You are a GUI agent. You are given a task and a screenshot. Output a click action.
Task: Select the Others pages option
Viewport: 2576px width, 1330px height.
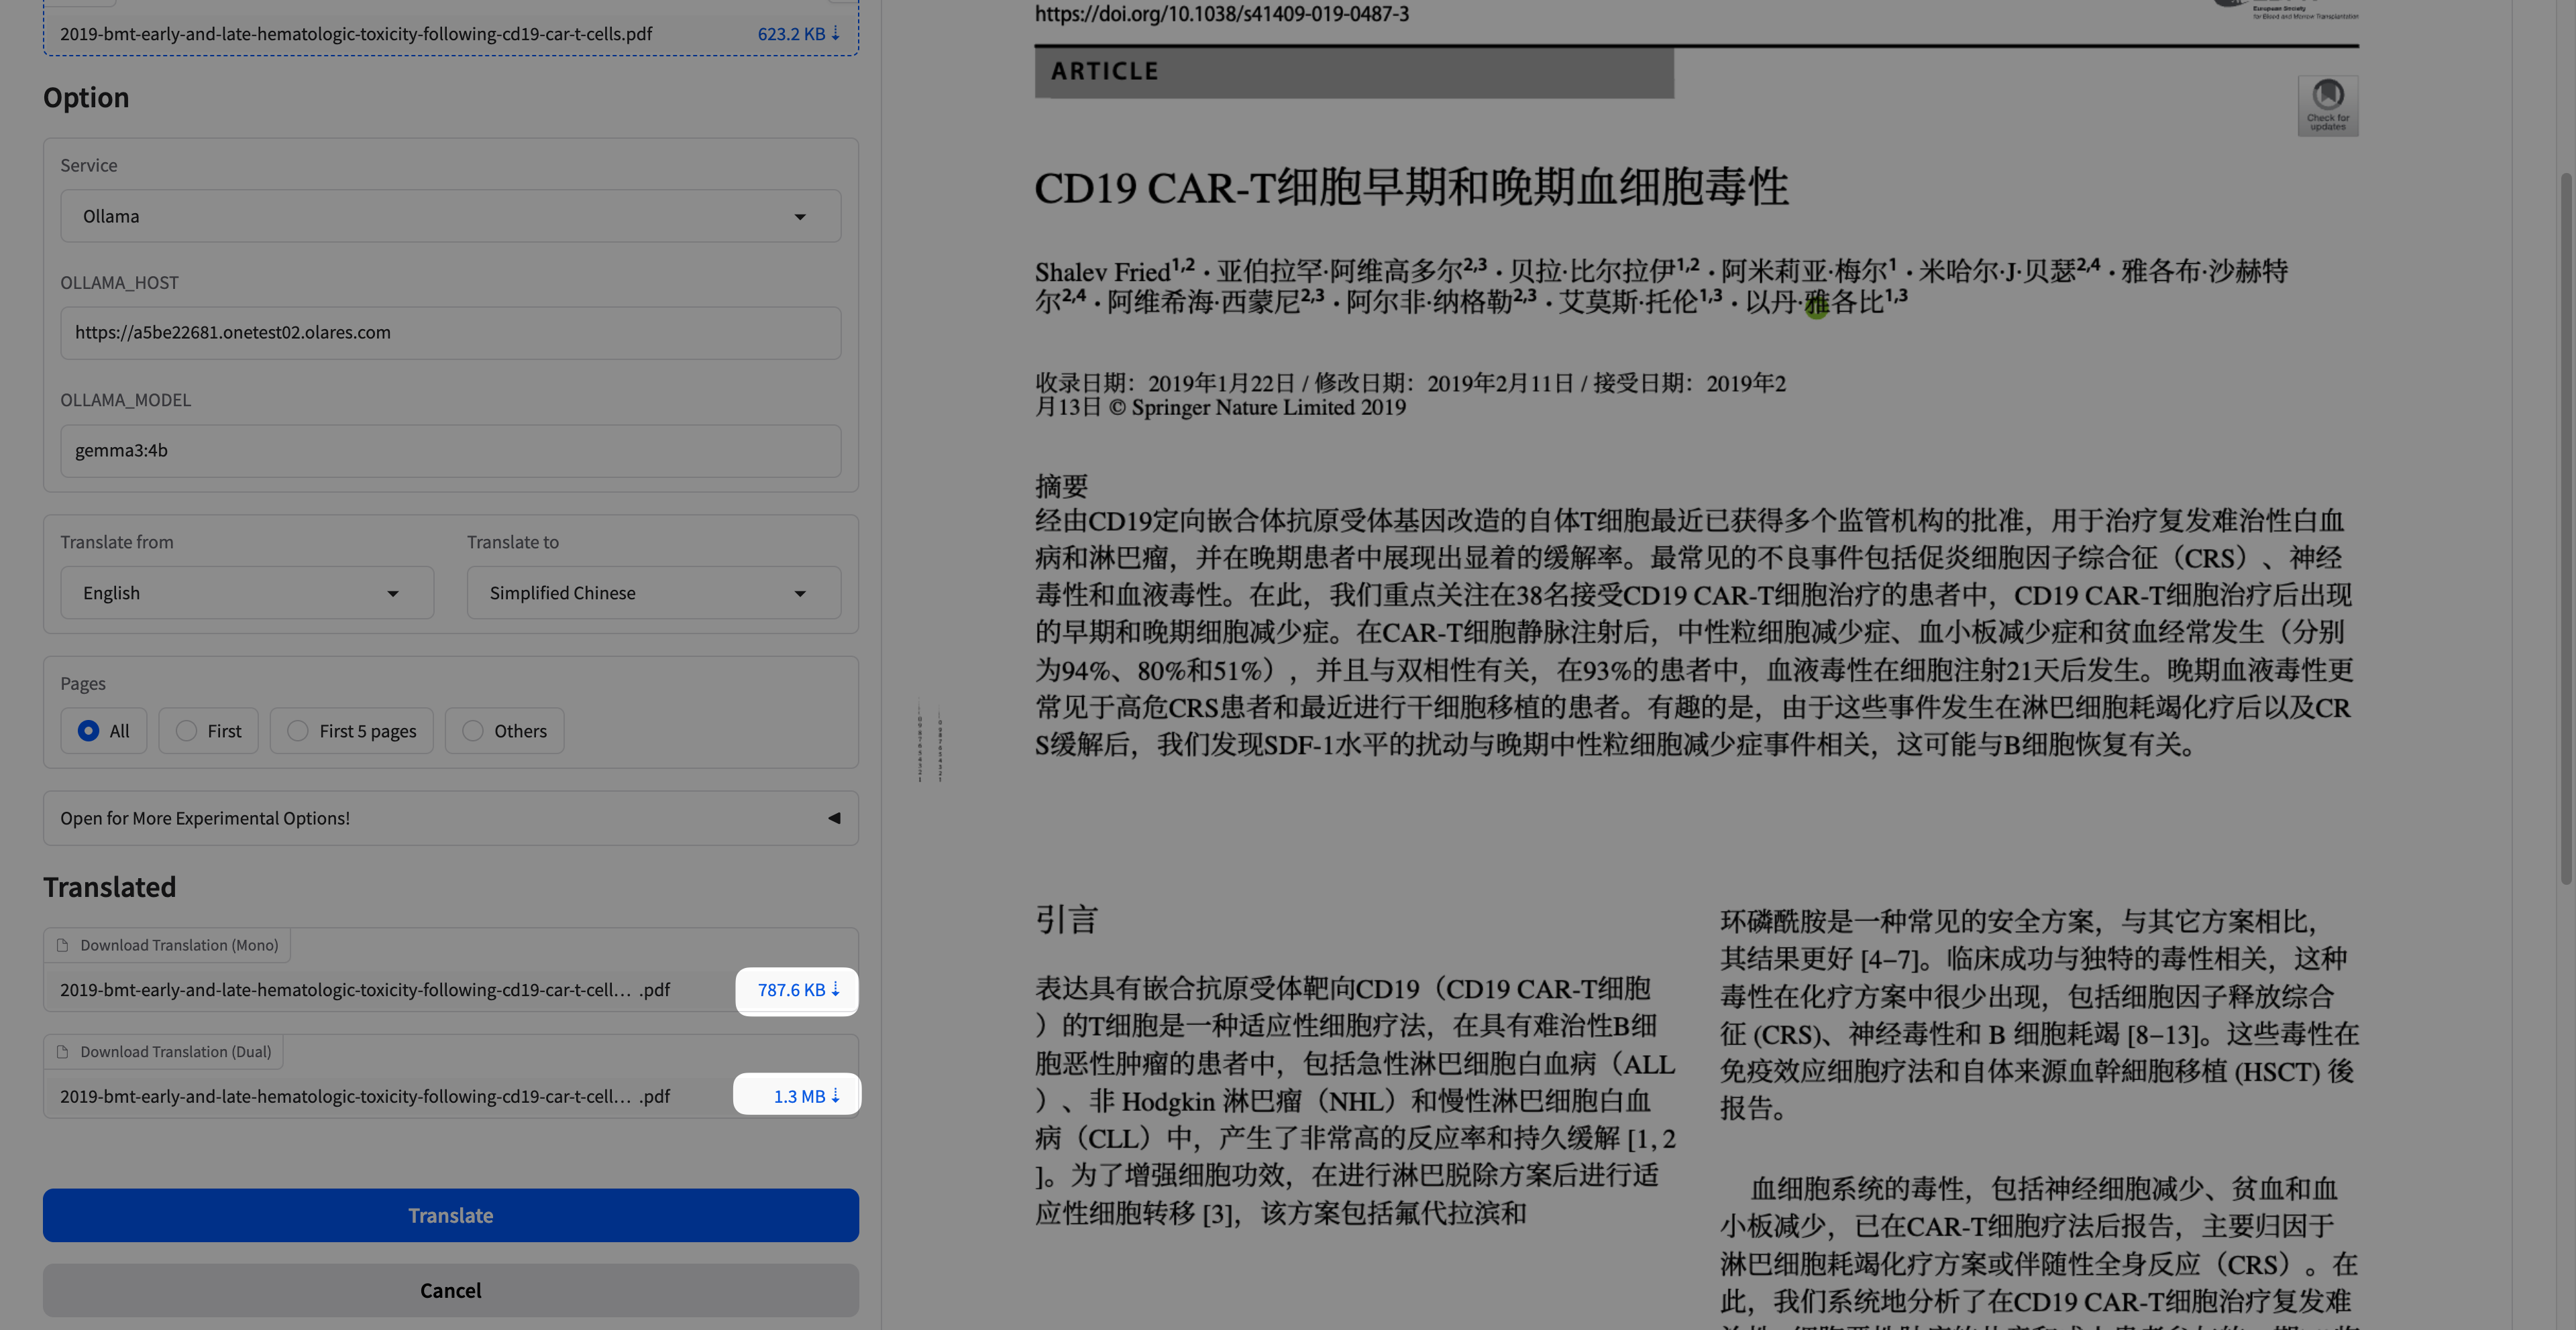(474, 731)
